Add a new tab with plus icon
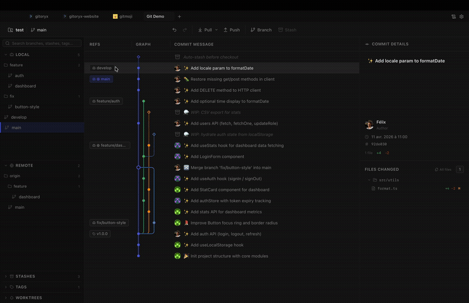 (179, 17)
